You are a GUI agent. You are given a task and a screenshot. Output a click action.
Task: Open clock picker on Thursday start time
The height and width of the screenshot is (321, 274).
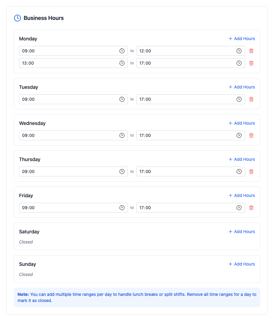[x=122, y=172]
